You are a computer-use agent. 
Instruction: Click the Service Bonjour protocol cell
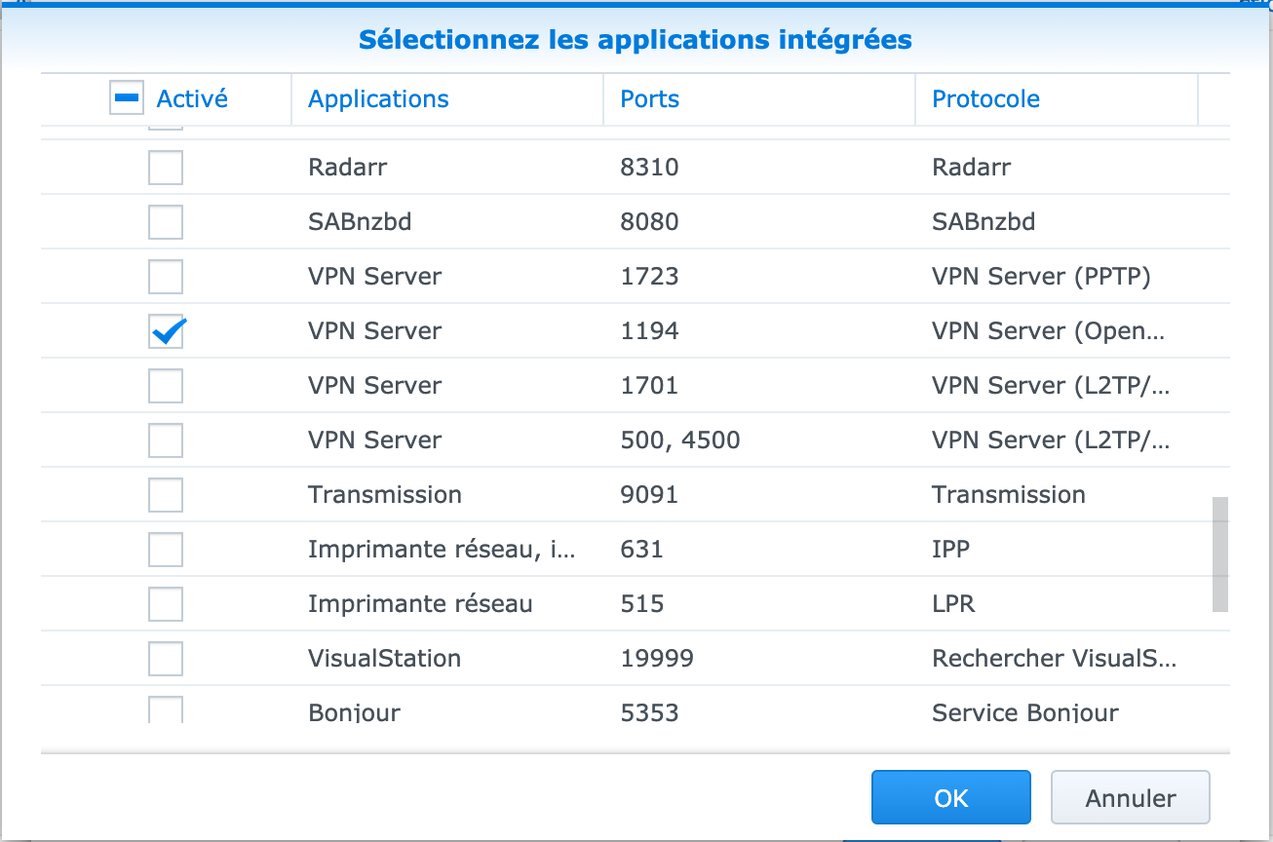tap(1025, 713)
